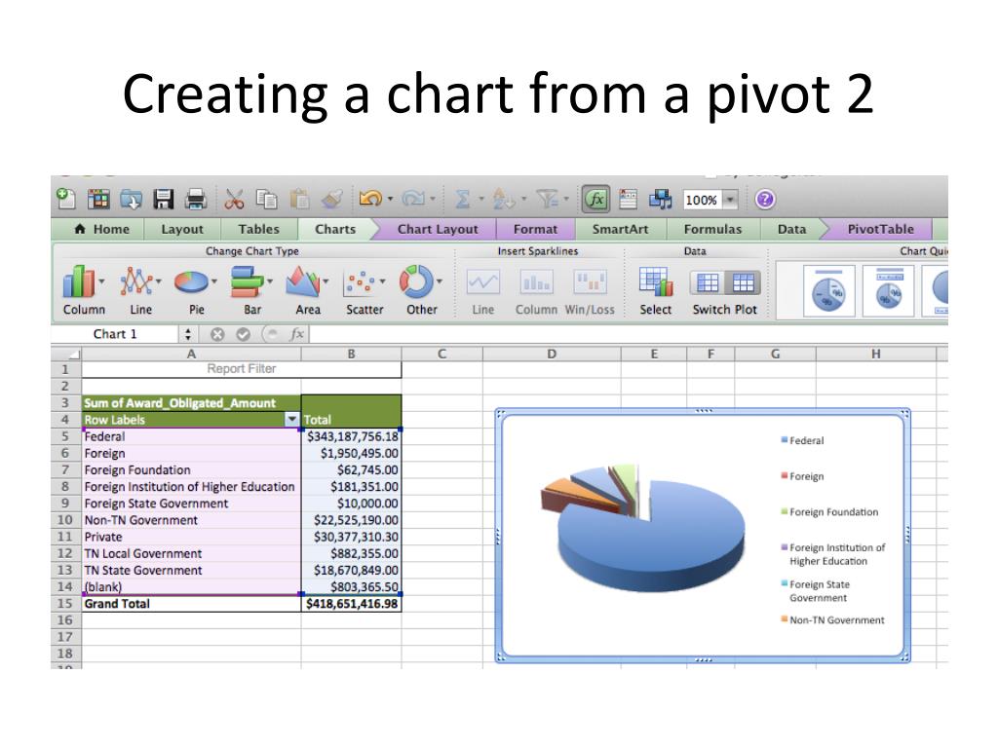998x748 pixels.
Task: Switch to the PivotTable tab
Action: (x=880, y=229)
